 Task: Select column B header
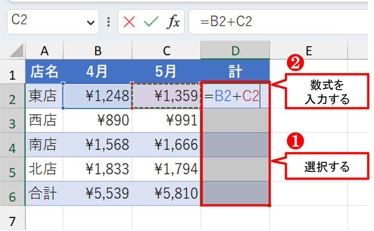point(98,51)
